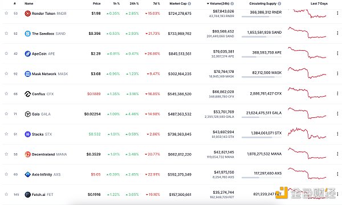This screenshot has height=205, width=342.
Task: Open the three-dot menu for Stacks row
Action: click(337, 134)
